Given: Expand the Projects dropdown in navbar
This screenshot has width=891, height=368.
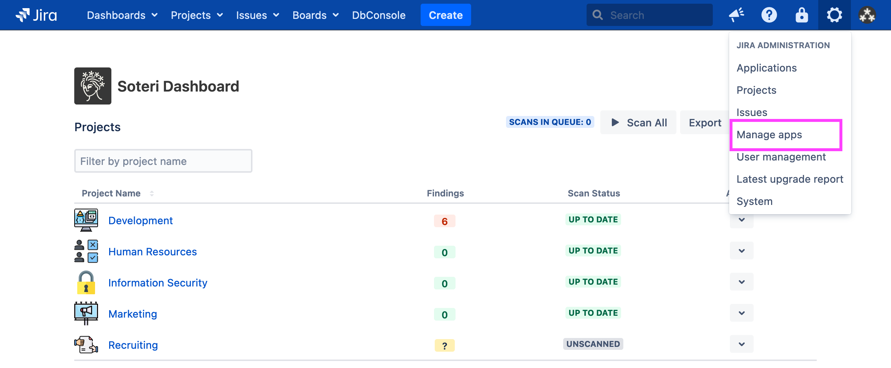Looking at the screenshot, I should click(x=197, y=15).
